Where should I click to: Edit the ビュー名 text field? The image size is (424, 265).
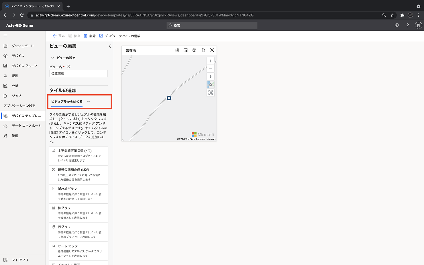click(x=78, y=74)
